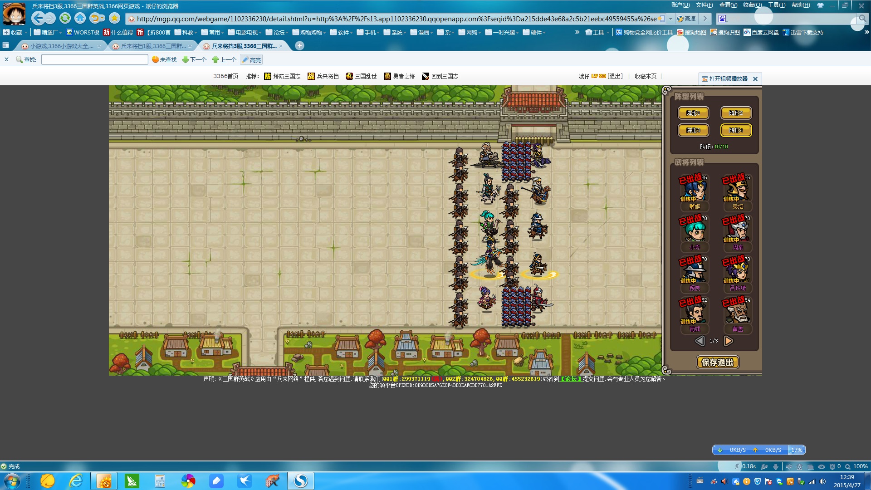Image resolution: width=871 pixels, height=490 pixels.
Task: Choose formation 阵形2
Action: tap(736, 113)
